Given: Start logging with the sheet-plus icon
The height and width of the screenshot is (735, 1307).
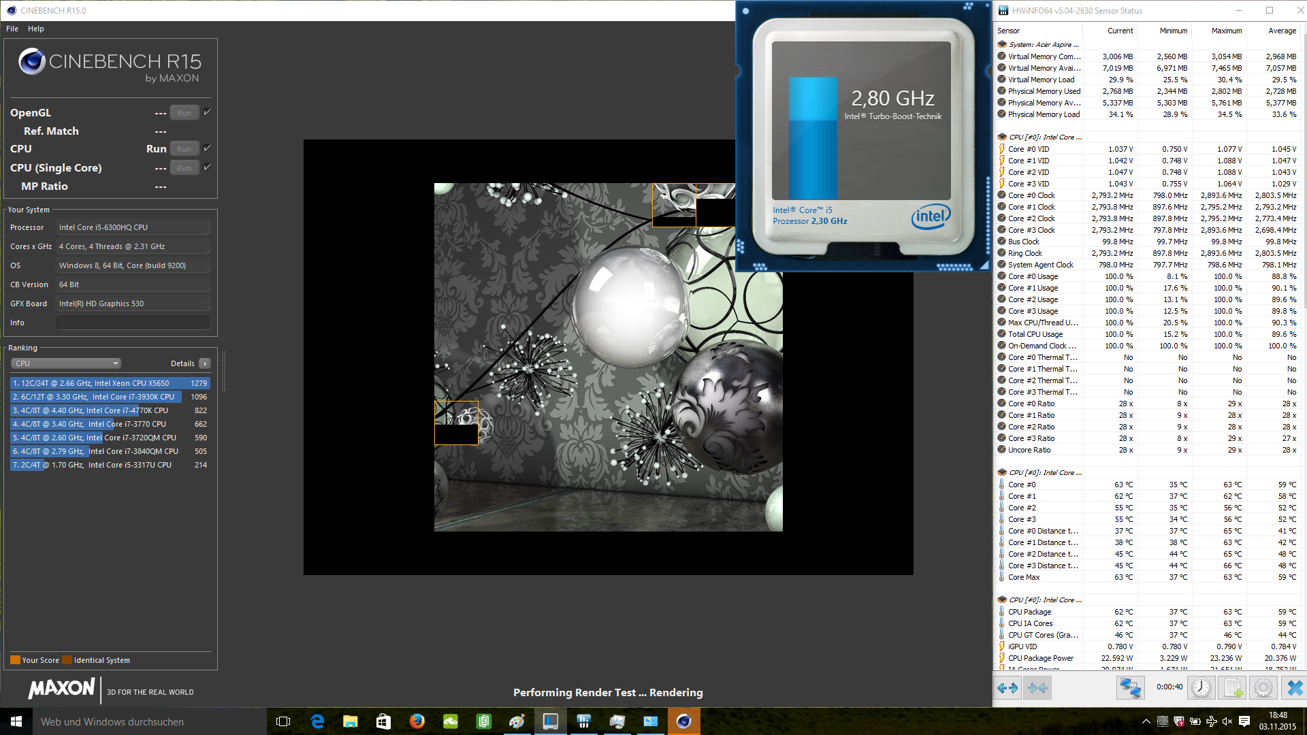Looking at the screenshot, I should (1233, 688).
